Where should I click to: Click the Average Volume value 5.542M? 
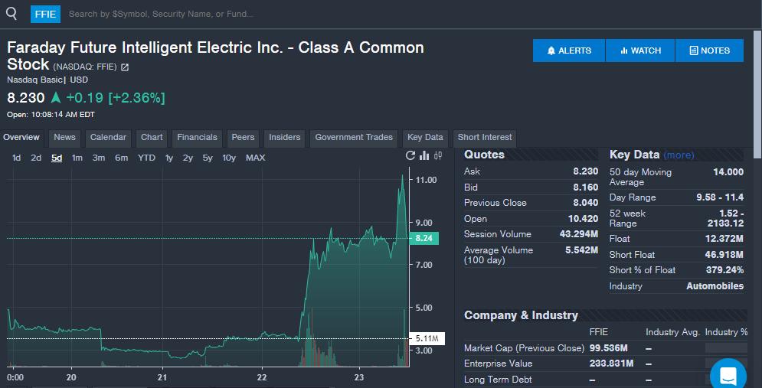[x=581, y=250]
